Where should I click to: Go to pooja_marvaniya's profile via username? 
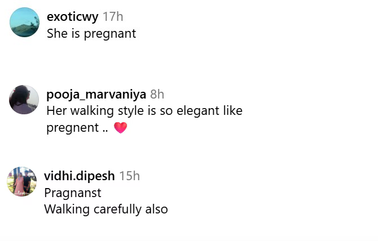tap(96, 94)
